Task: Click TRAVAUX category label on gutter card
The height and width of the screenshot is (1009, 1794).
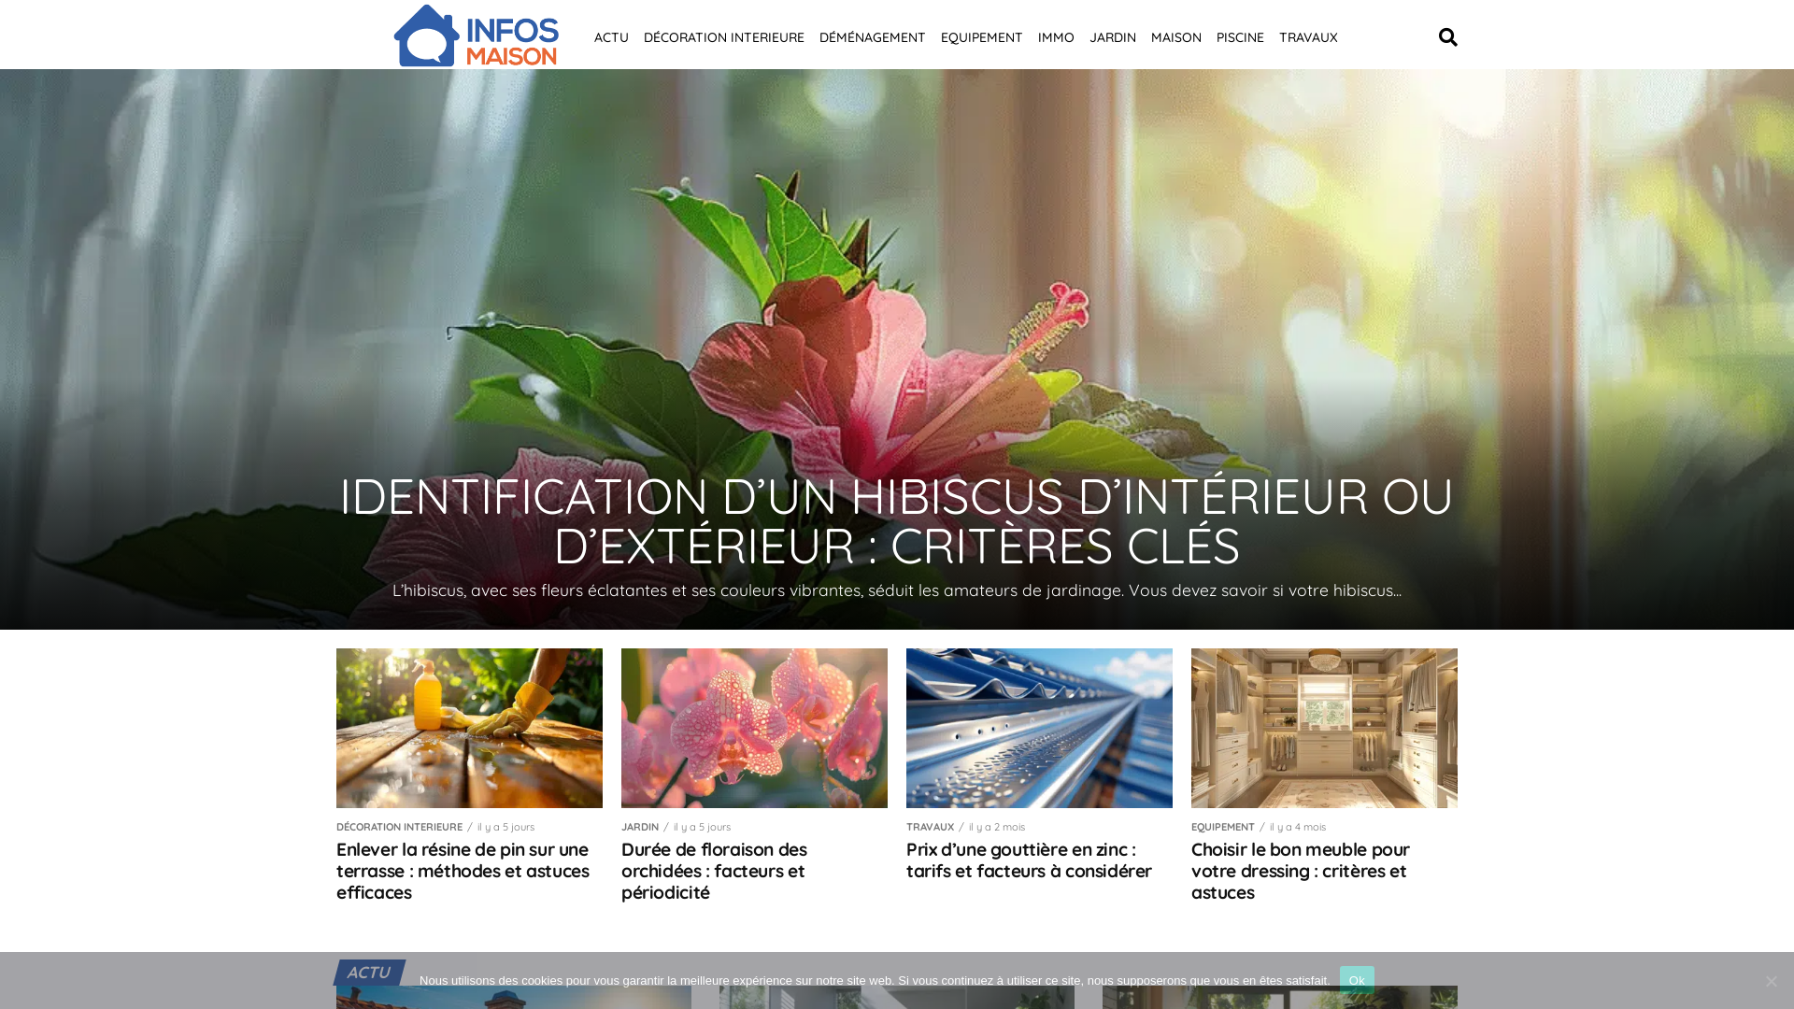Action: pos(930,827)
